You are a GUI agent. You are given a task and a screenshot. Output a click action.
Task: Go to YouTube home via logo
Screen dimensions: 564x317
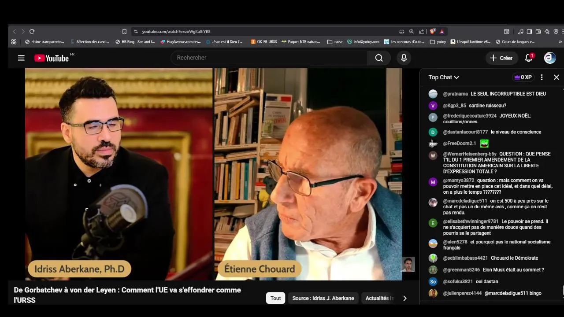click(x=52, y=58)
